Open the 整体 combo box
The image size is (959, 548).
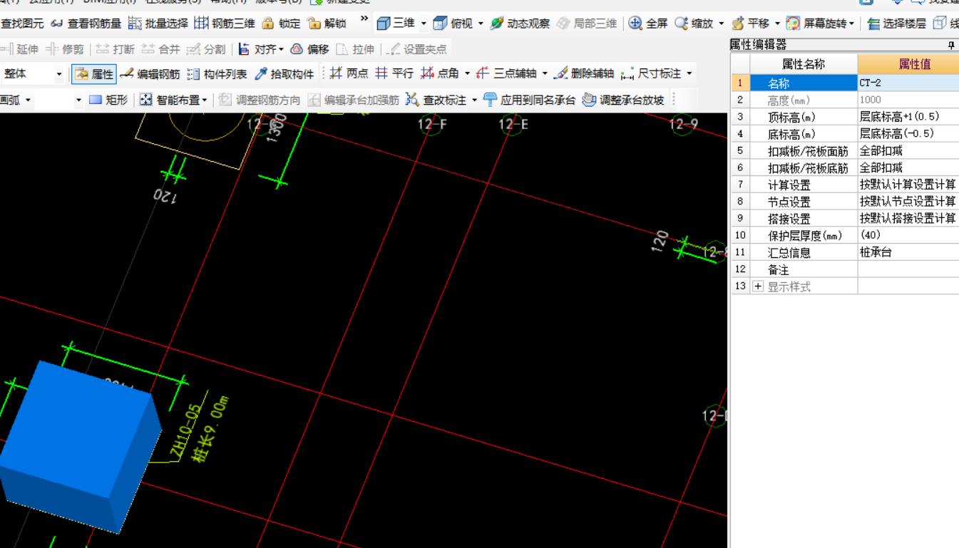(x=32, y=74)
